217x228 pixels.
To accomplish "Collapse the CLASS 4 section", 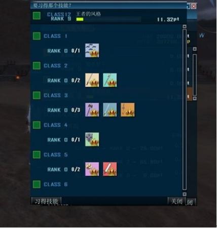I will click(x=37, y=125).
